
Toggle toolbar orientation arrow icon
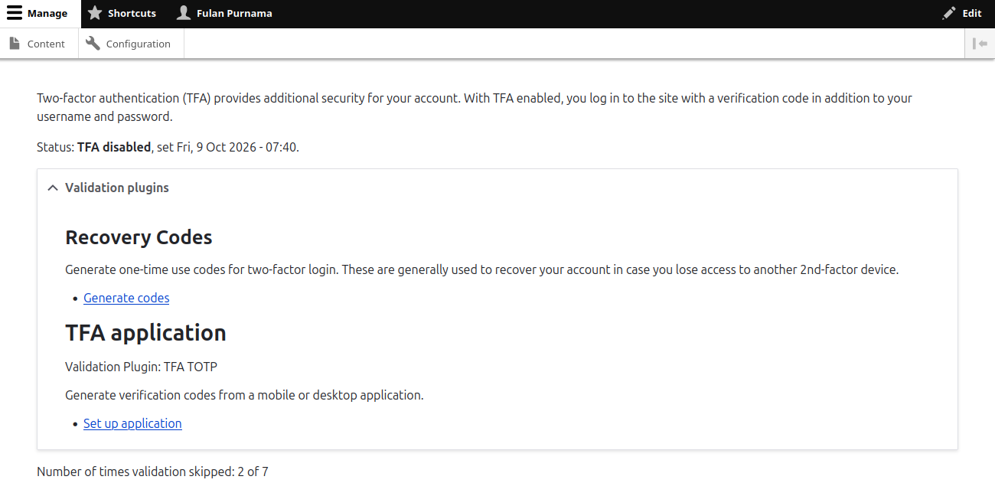coord(980,44)
